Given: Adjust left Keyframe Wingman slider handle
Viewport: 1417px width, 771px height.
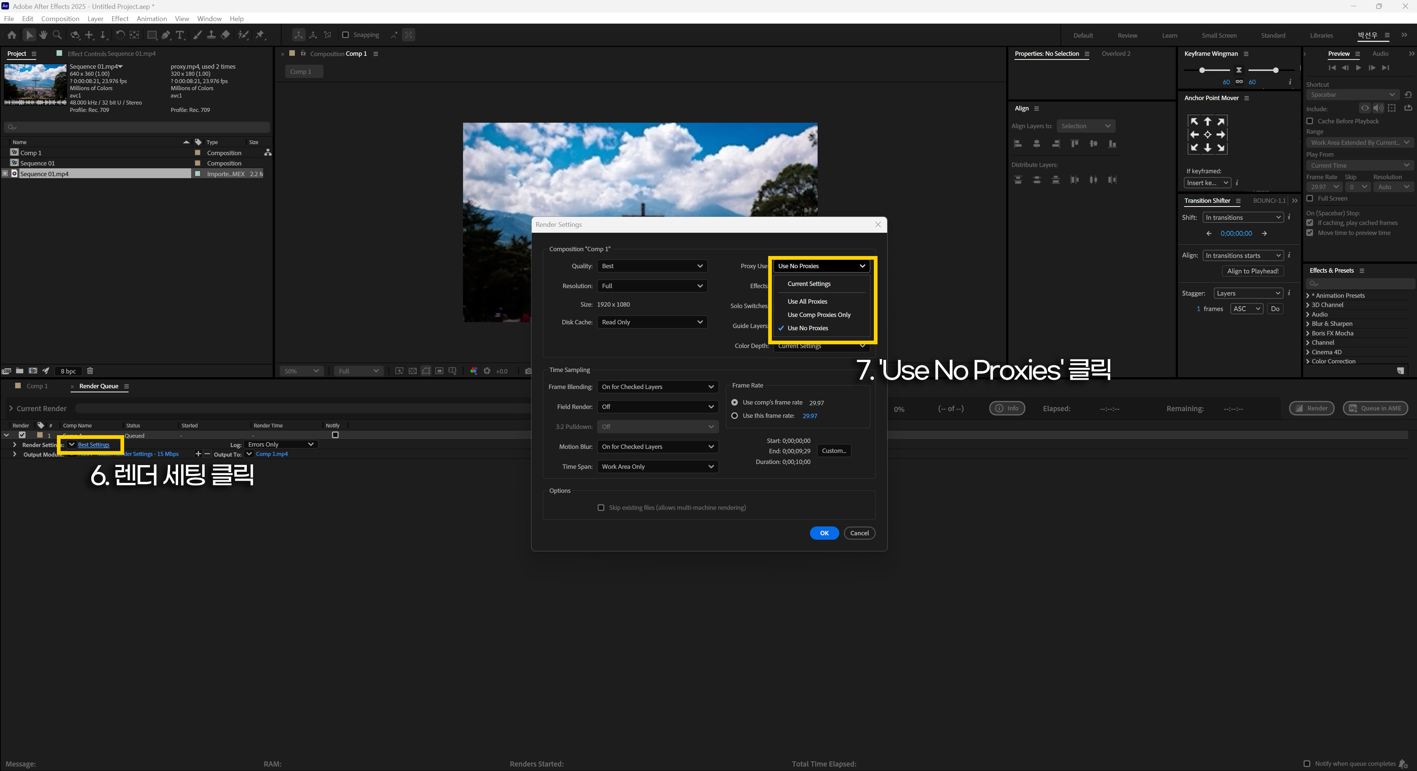Looking at the screenshot, I should [1202, 71].
